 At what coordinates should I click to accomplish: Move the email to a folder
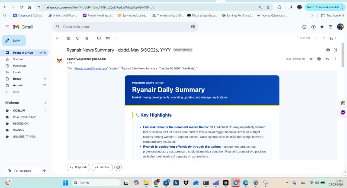(108, 38)
